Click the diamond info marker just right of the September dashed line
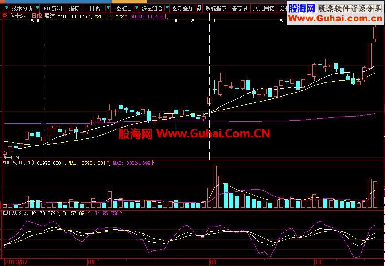The image size is (385, 266). tap(214, 20)
